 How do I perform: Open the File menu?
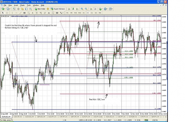tap(5, 5)
